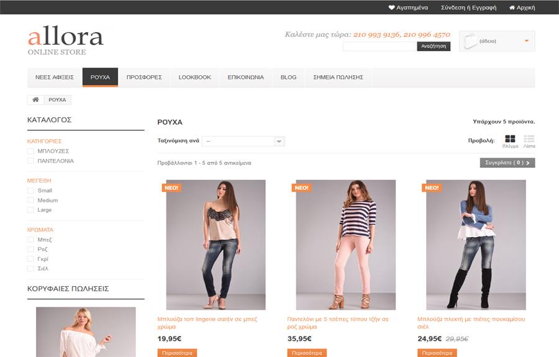Image resolution: width=559 pixels, height=357 pixels.
Task: Switch to list view (Λίστα)
Action: coord(529,141)
